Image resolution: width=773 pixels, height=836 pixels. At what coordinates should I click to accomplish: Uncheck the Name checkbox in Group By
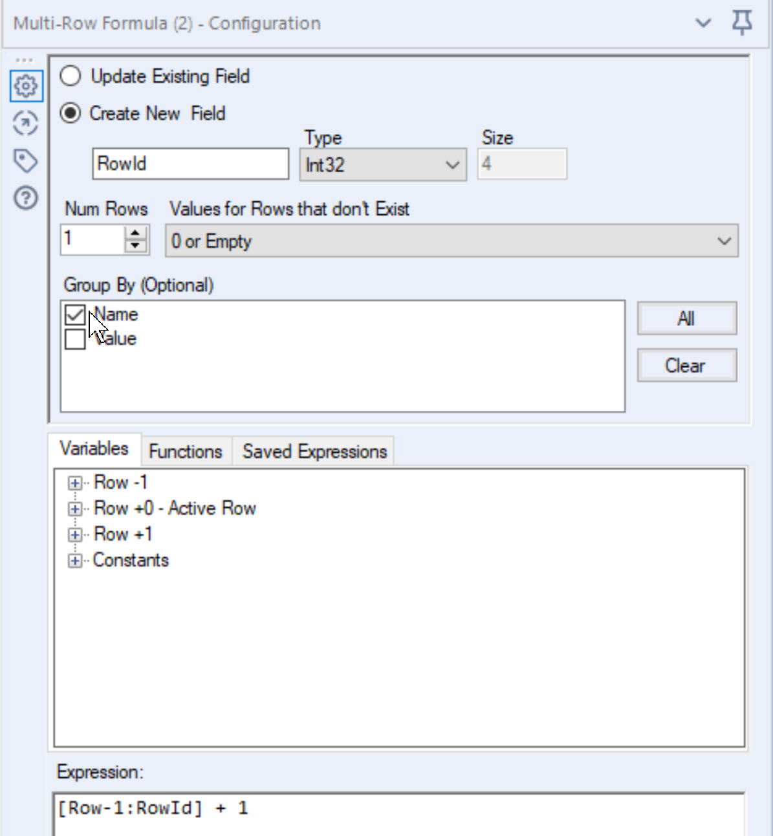(x=76, y=314)
